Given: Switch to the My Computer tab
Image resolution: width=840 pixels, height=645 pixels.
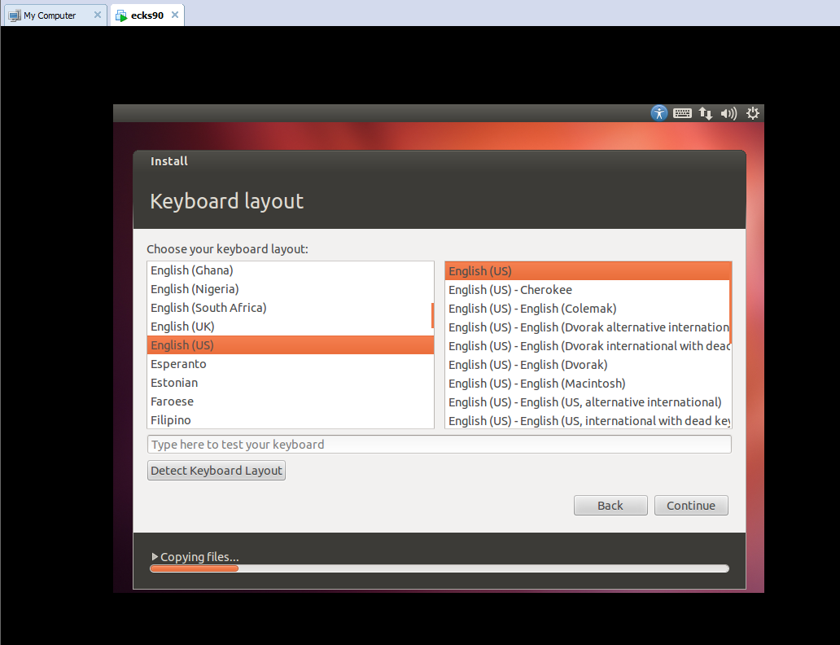Looking at the screenshot, I should click(55, 15).
